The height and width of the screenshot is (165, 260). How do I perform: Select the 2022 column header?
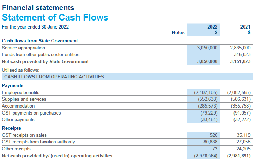(x=212, y=27)
